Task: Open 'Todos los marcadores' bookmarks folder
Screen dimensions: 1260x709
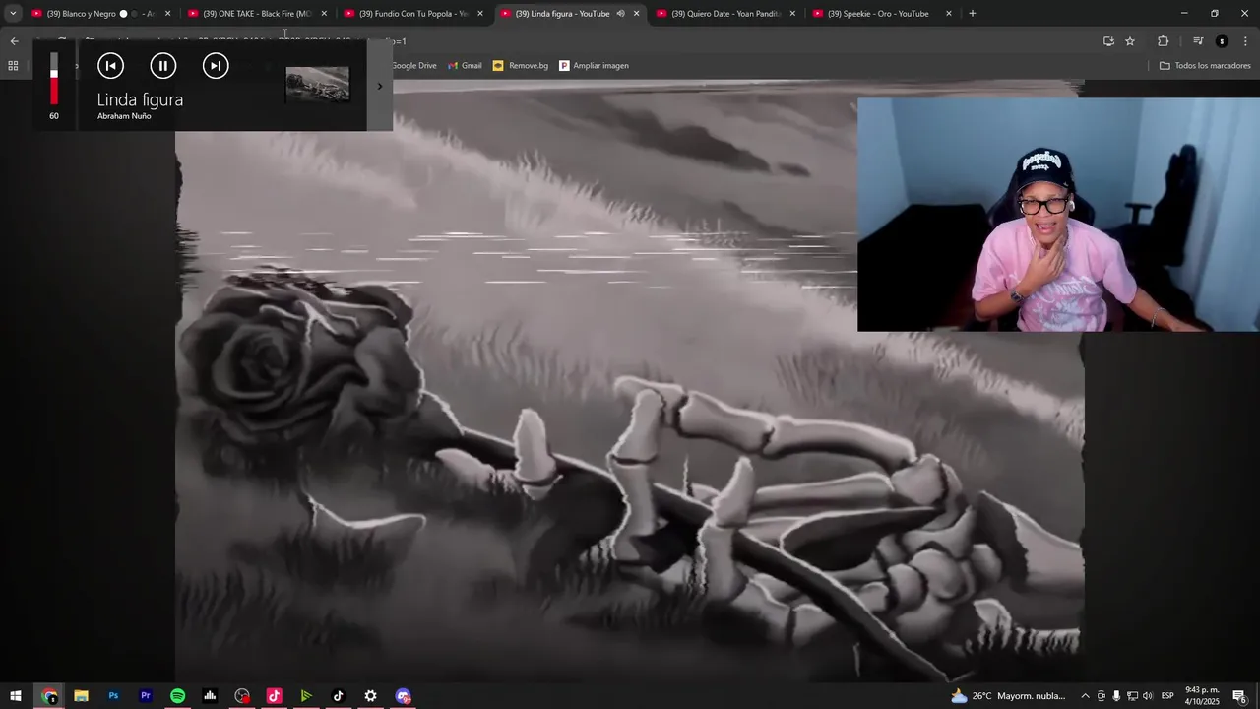Action: 1205,66
